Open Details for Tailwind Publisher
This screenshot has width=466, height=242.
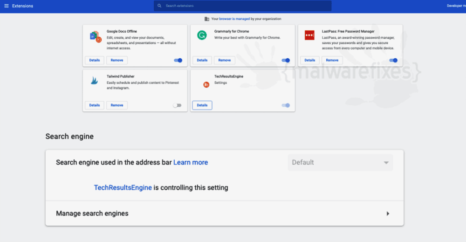click(x=95, y=105)
